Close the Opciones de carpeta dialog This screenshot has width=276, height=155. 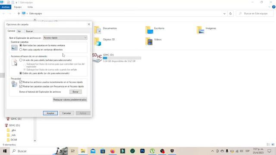pyautogui.click(x=89, y=24)
